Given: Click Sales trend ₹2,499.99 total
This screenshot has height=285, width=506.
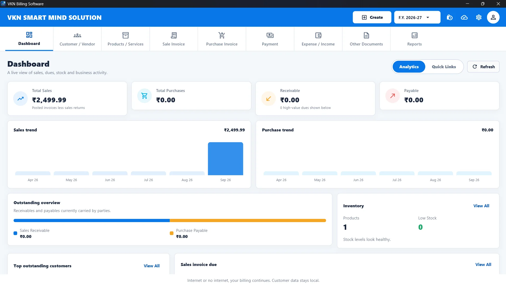Looking at the screenshot, I should click(234, 130).
